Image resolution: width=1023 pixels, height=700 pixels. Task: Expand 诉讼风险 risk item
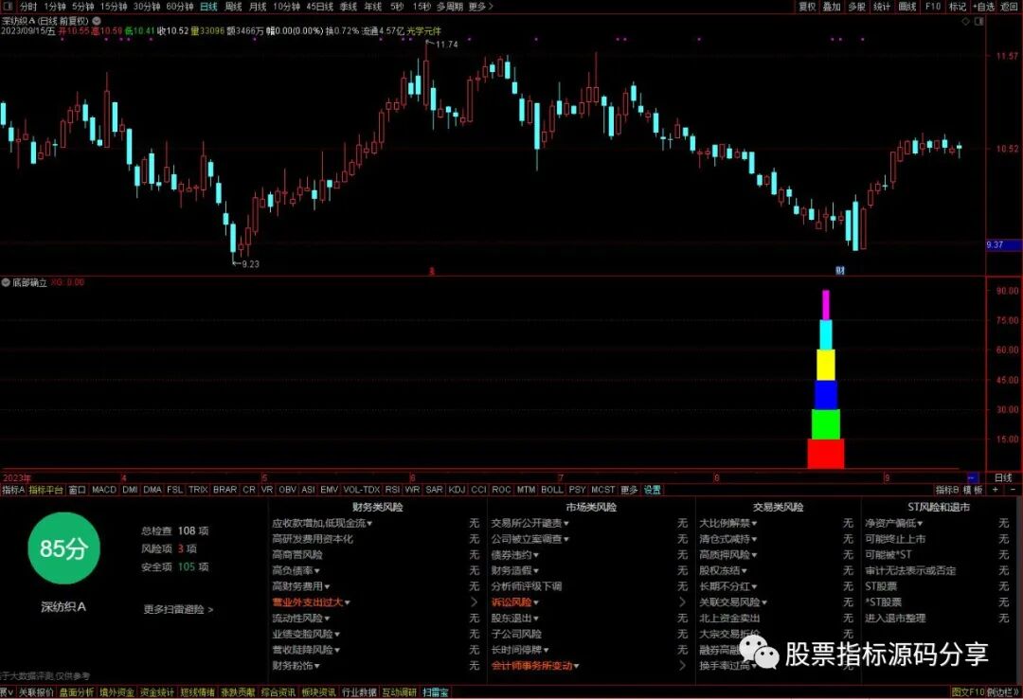514,602
